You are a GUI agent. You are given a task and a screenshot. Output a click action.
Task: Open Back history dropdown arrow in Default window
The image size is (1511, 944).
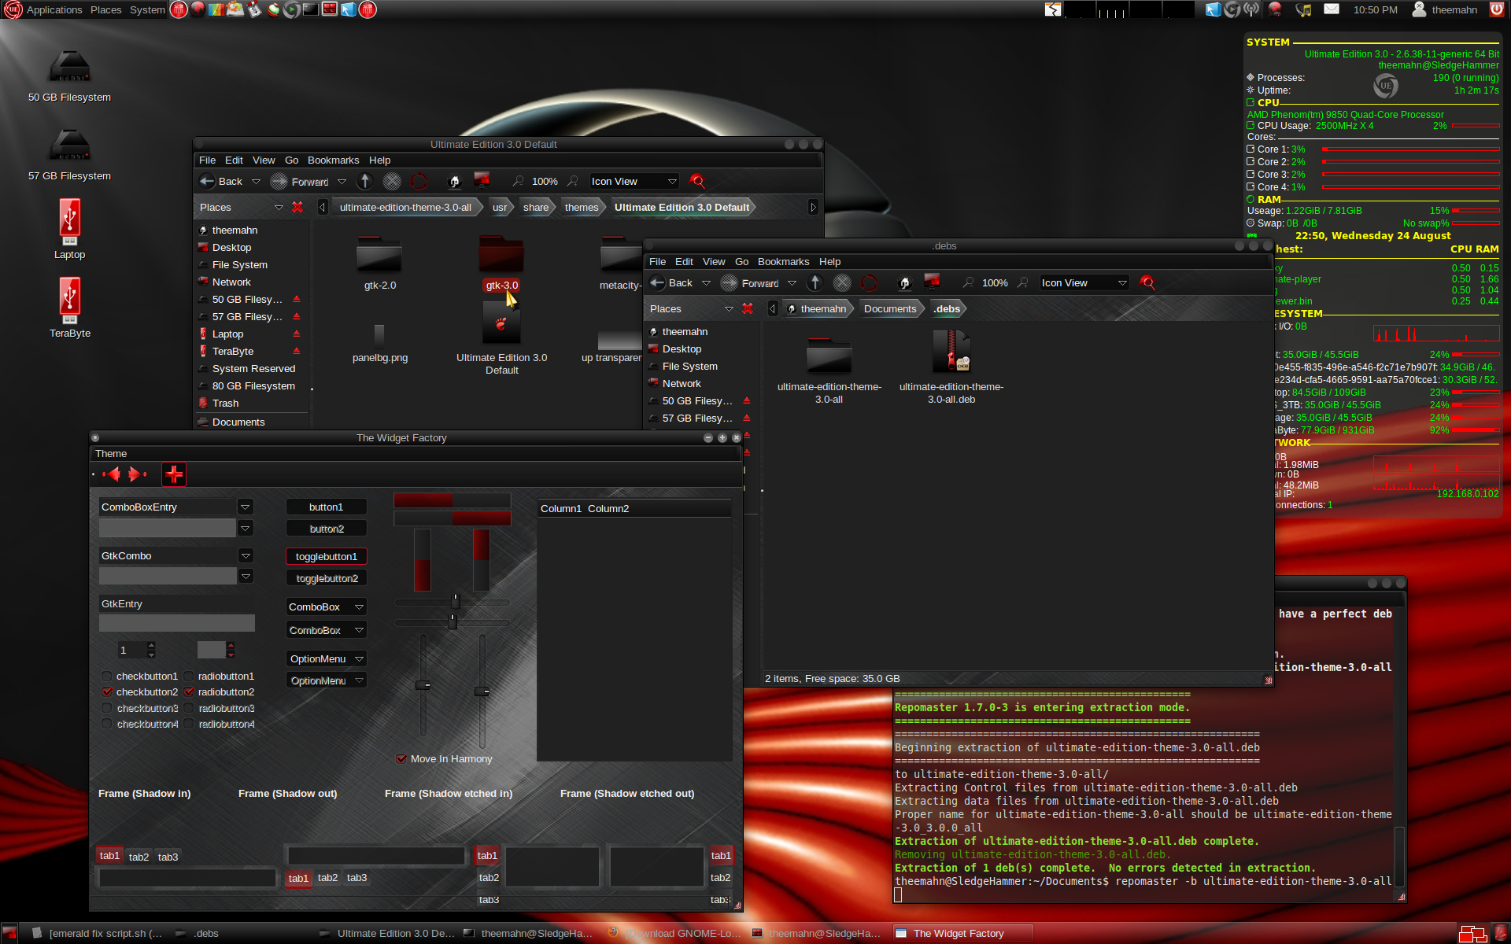point(256,182)
